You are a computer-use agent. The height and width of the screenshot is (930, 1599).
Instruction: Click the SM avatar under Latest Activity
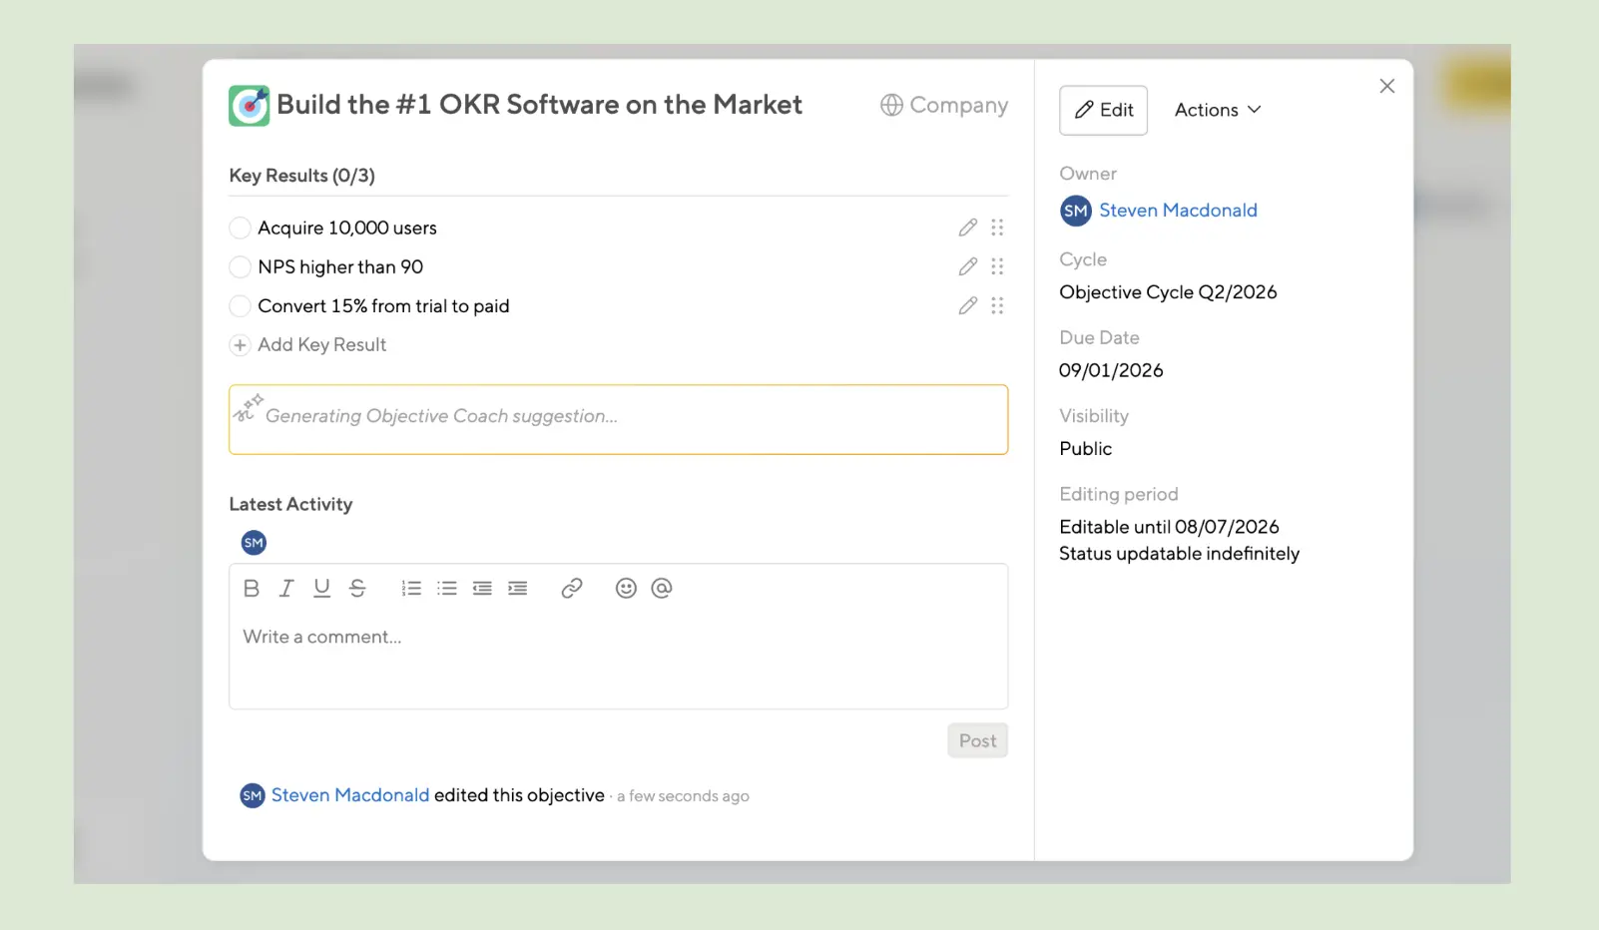click(x=254, y=543)
